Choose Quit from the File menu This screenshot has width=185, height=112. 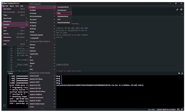[x=15, y=44]
